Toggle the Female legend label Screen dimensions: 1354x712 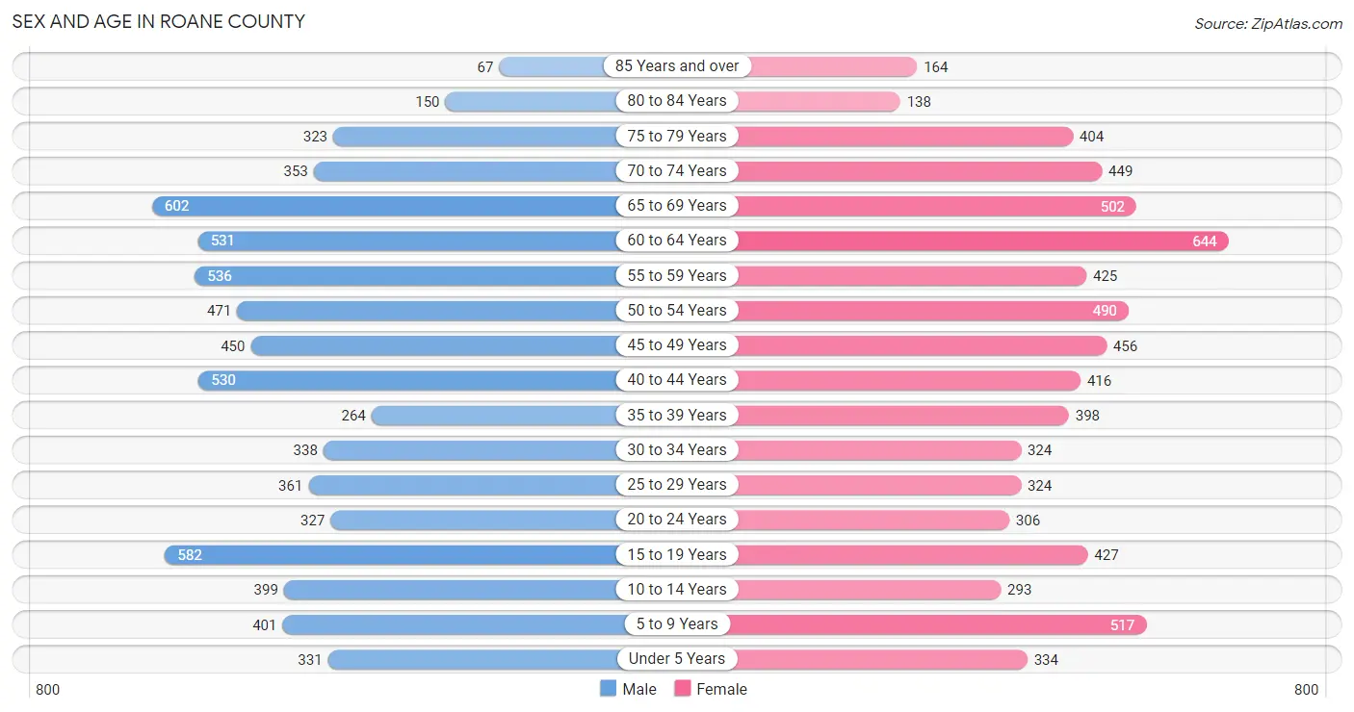[722, 689]
